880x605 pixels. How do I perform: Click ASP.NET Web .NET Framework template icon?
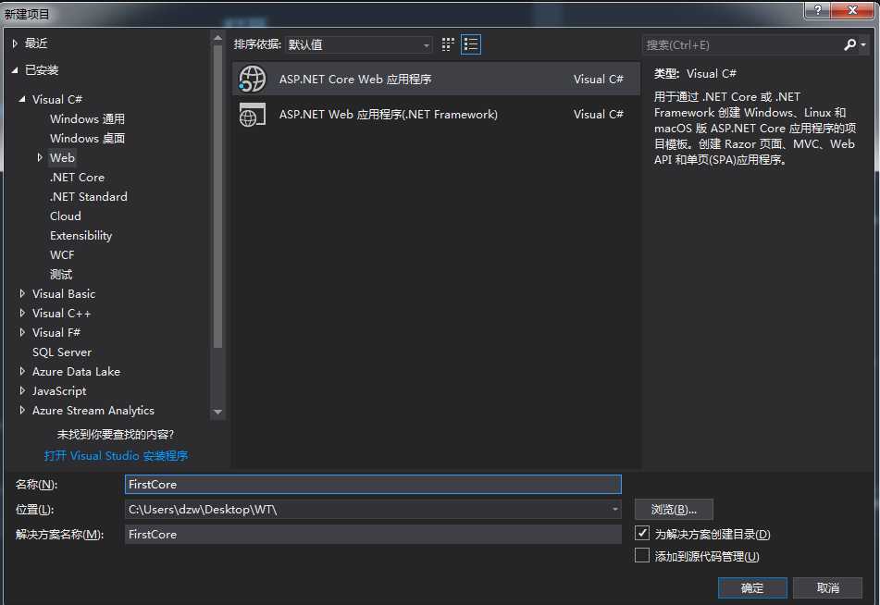(x=252, y=115)
